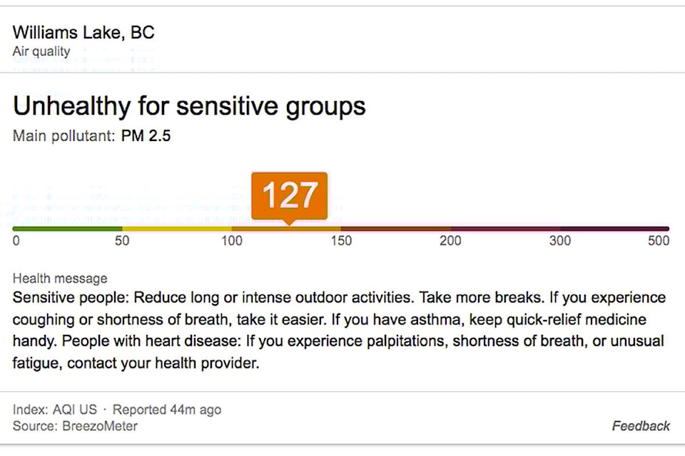This screenshot has height=456, width=685.
Task: Click the purple 200-300 scale segment
Action: [x=505, y=229]
